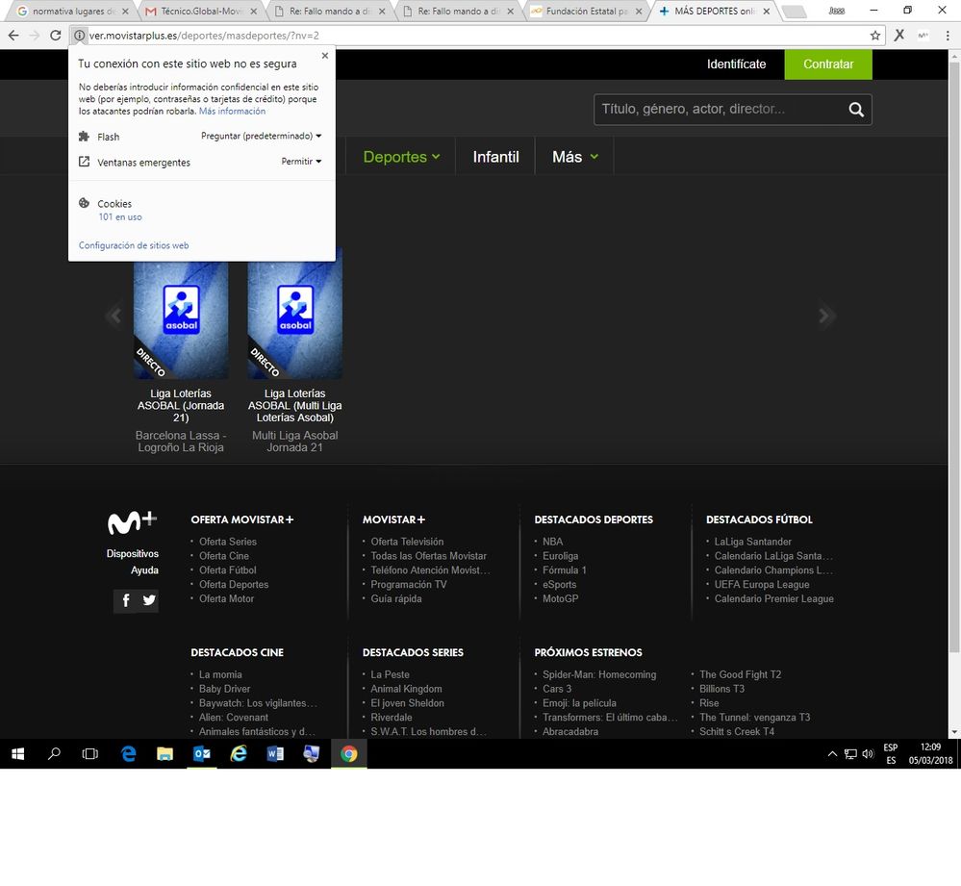Show next carousel items arrow
Viewport: 961px width, 886px height.
(x=824, y=315)
